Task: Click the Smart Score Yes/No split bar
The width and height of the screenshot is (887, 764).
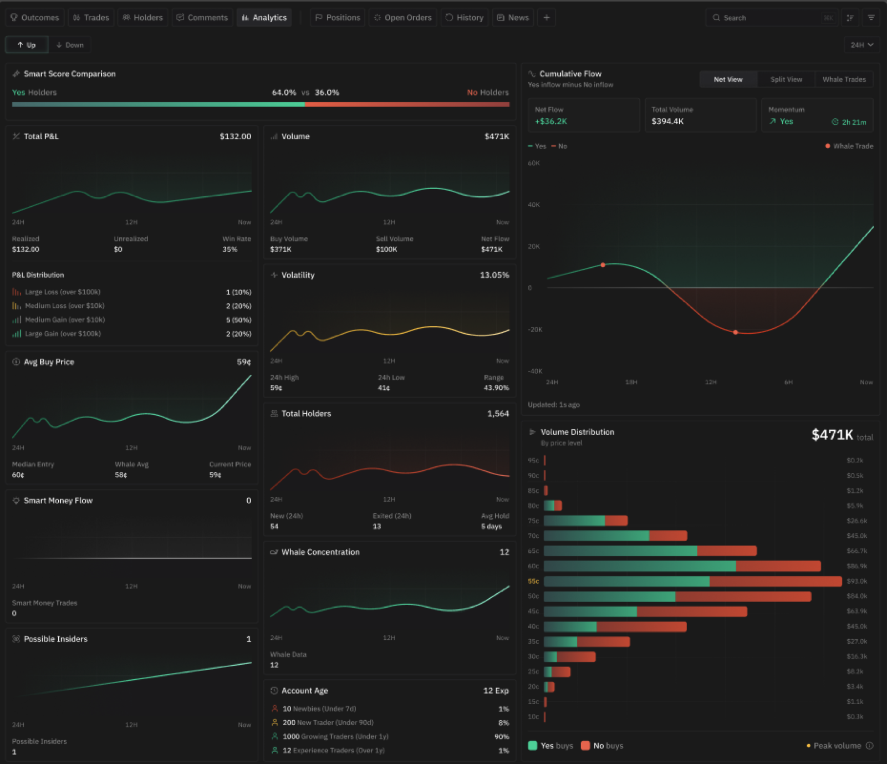Action: pyautogui.click(x=261, y=104)
